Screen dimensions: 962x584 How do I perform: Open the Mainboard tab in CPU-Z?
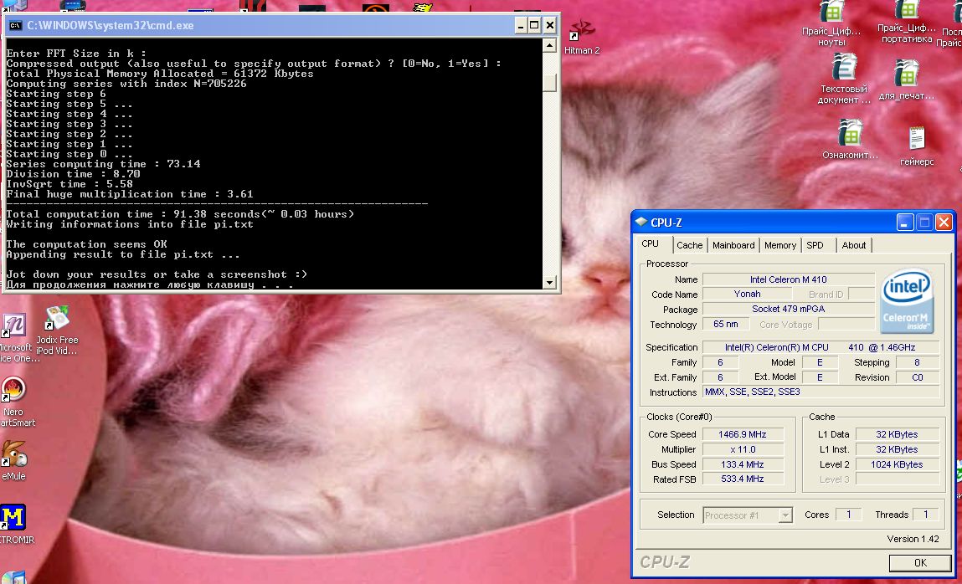click(733, 245)
